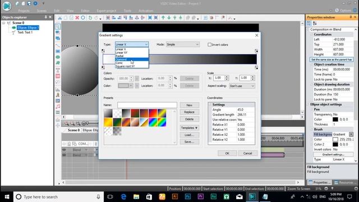Click the sort A-Z icon in Properties window

315,24
